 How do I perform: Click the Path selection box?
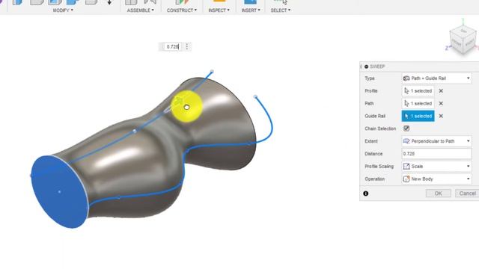418,103
